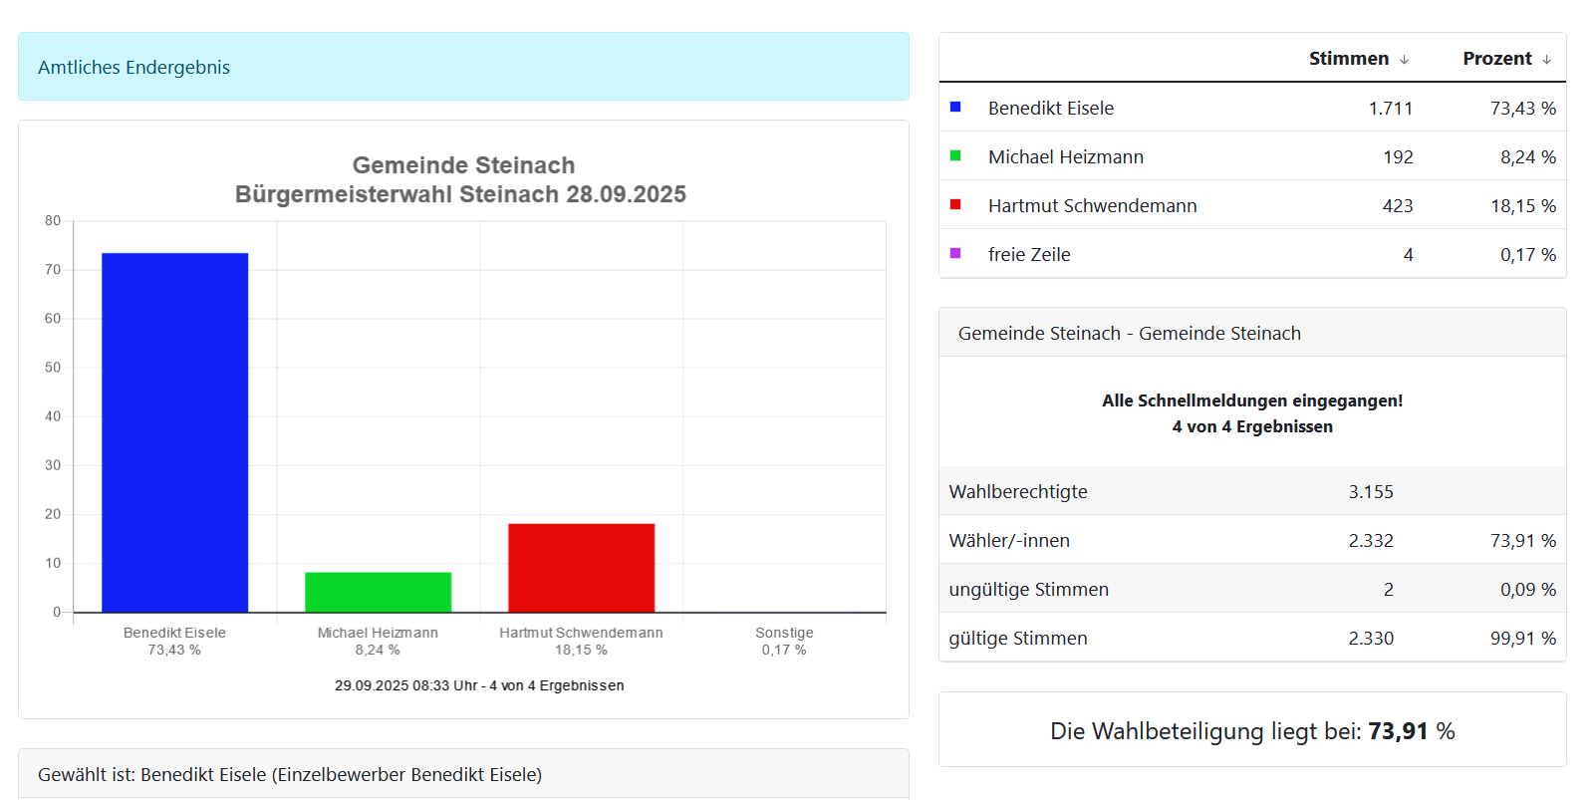Click the Stimmen column header
Screen dimensions: 1592x800
(x=1348, y=59)
